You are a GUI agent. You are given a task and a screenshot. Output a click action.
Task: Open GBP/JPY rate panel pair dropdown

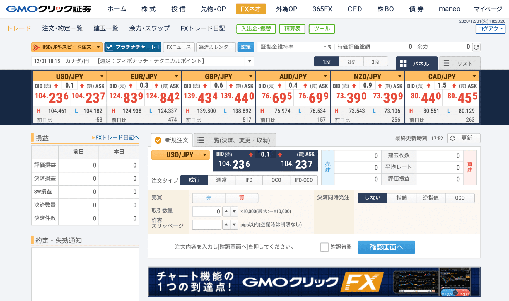point(251,76)
